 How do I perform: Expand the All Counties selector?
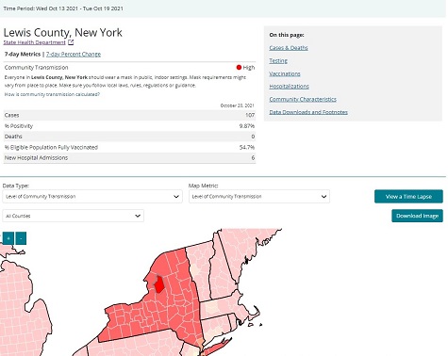click(x=74, y=216)
